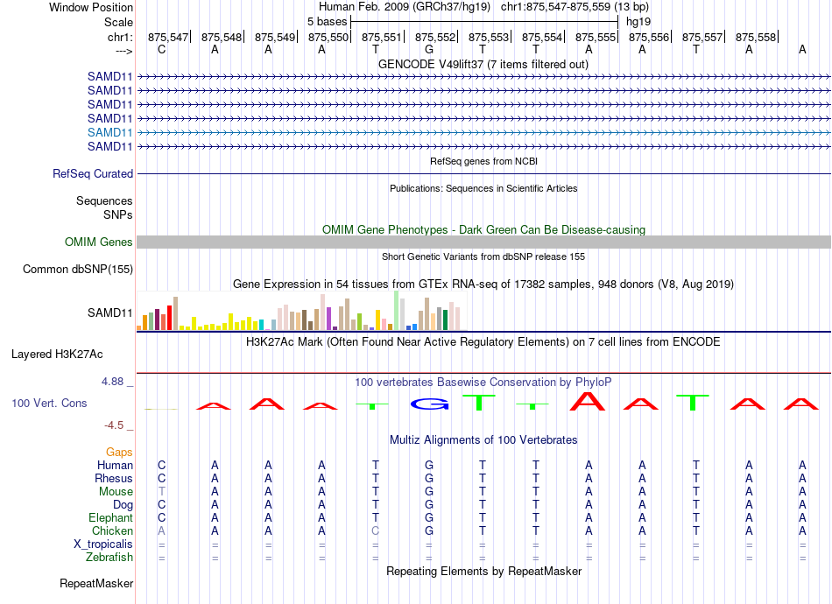832x604 pixels.
Task: Open Multiz Alignments of 100 Vertebrates title
Action: tap(483, 439)
